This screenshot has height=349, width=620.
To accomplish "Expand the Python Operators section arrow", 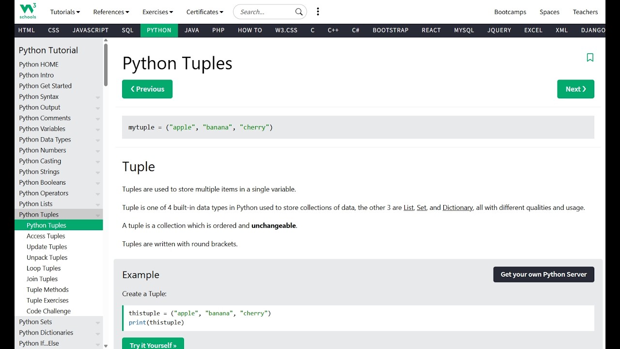I will [x=98, y=194].
